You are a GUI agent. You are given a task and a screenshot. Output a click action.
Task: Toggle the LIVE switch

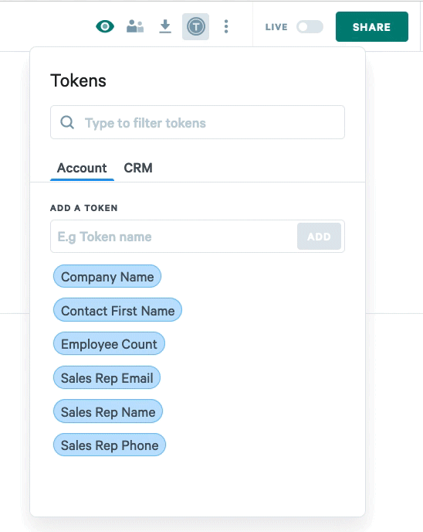tap(310, 27)
